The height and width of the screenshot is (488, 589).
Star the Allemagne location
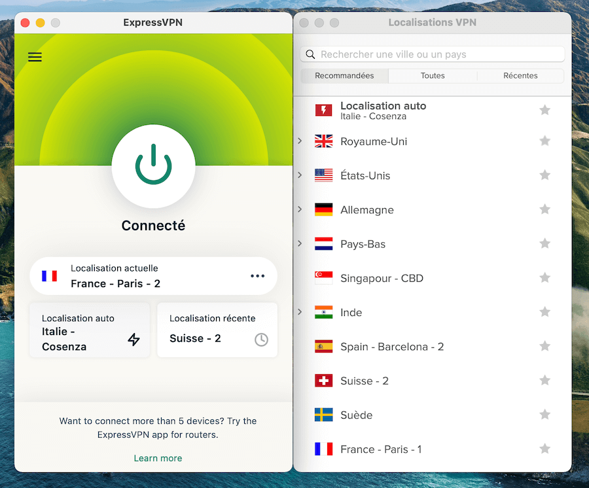pyautogui.click(x=544, y=209)
